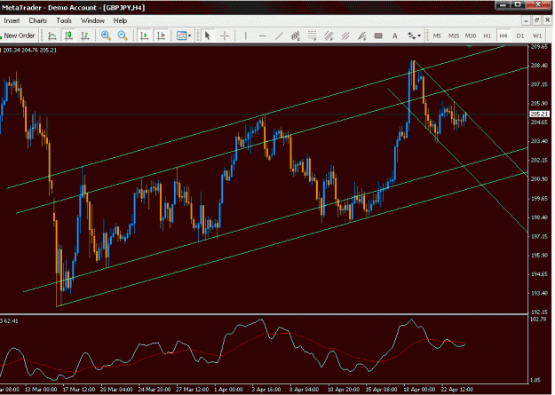The height and width of the screenshot is (395, 555).
Task: Open the Window menu
Action: coord(92,20)
